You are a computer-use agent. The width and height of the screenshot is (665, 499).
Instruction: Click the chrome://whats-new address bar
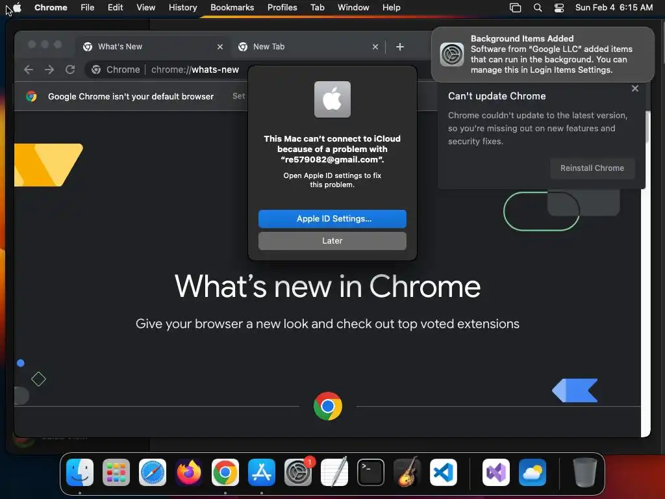pyautogui.click(x=195, y=70)
